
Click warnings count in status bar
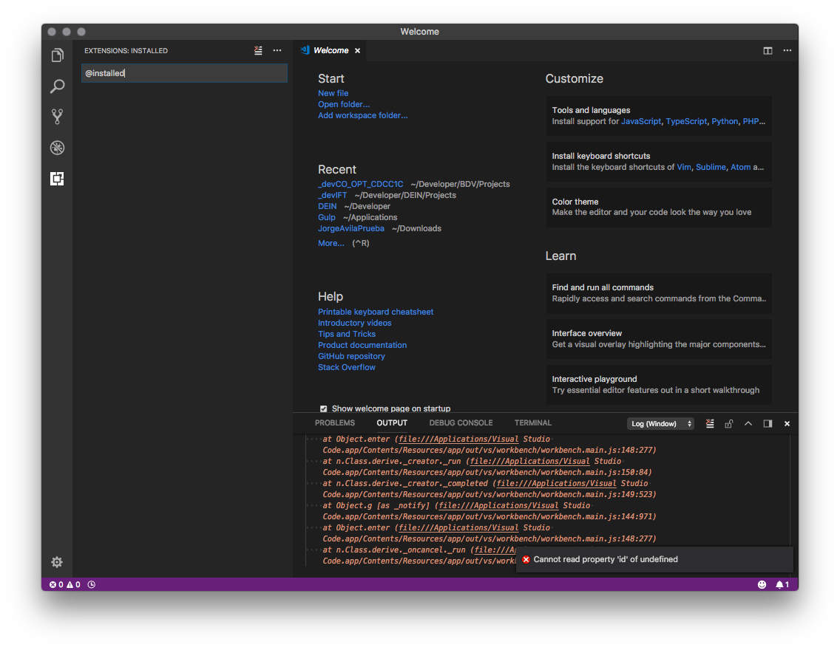(73, 585)
